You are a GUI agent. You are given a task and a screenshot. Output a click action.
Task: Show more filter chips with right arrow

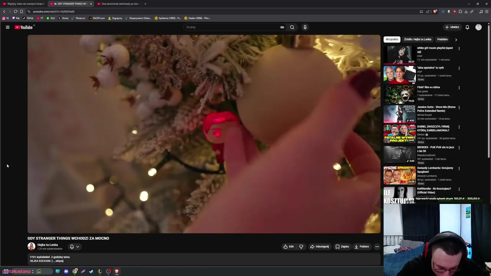point(456,39)
